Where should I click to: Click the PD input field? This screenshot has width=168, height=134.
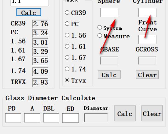[13, 118]
